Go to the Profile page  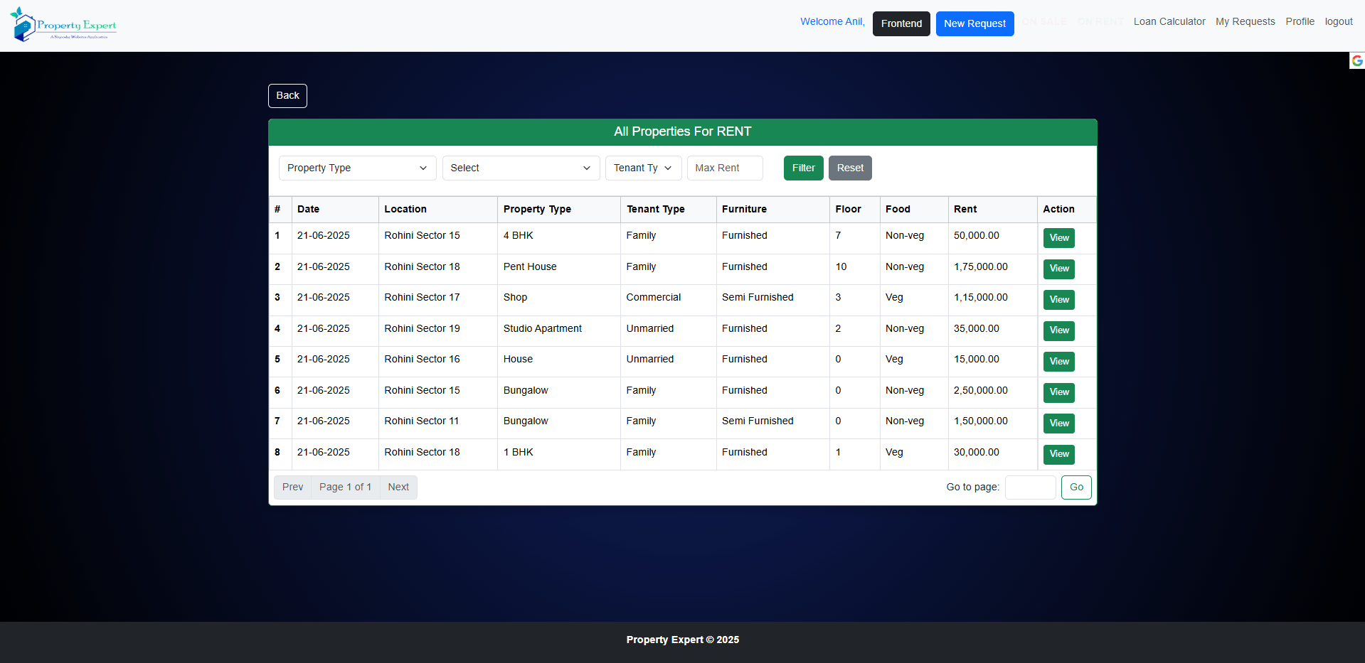click(x=1300, y=22)
